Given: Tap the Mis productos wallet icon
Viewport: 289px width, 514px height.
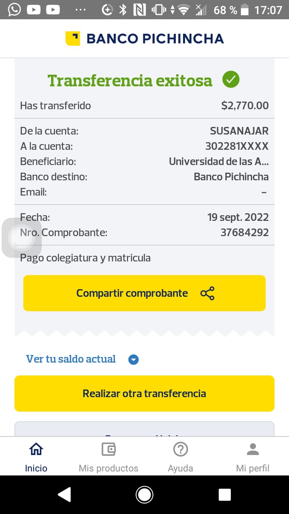Looking at the screenshot, I should pos(108,449).
